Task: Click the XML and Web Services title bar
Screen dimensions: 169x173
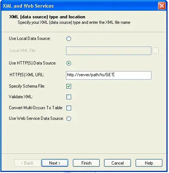Action: [80, 6]
